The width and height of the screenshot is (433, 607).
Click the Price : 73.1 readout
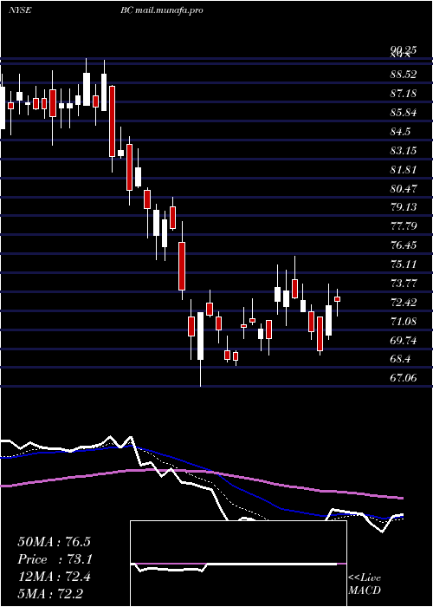pos(54,559)
